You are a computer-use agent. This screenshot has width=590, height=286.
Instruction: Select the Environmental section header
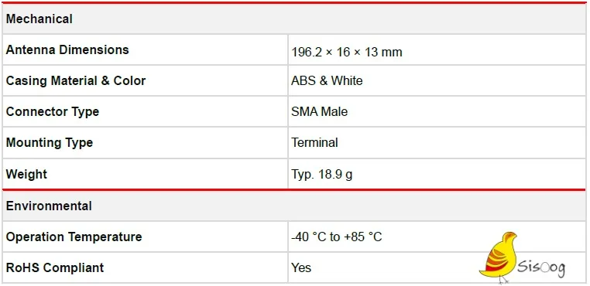point(49,206)
